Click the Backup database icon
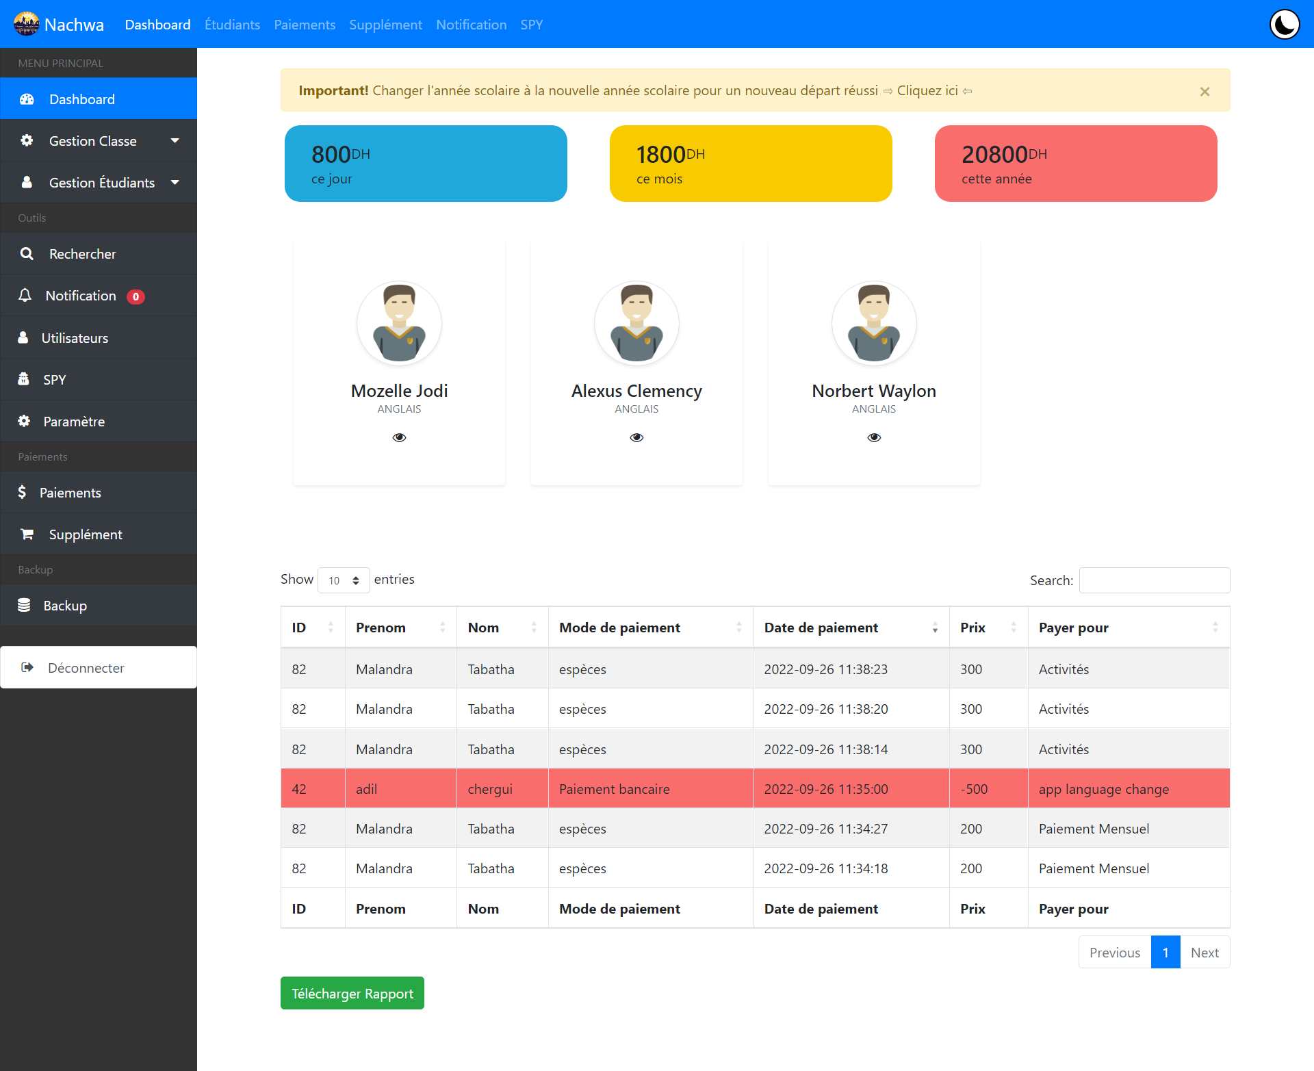 coord(24,606)
